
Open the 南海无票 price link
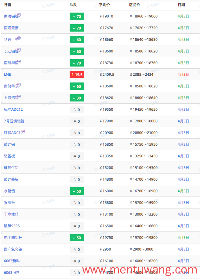click(11, 28)
